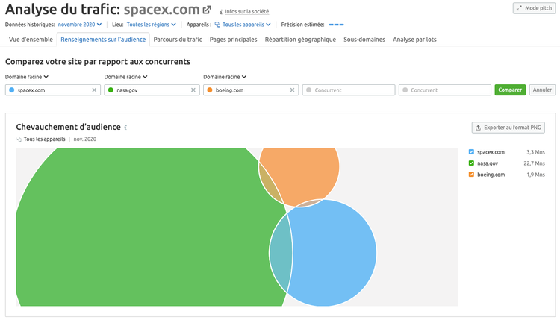Open Sous-domaines tab

[x=364, y=40]
